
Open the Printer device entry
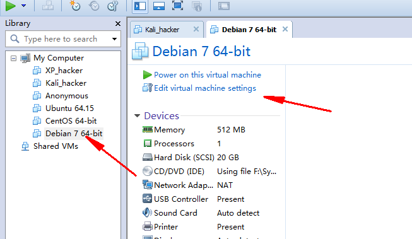166,226
